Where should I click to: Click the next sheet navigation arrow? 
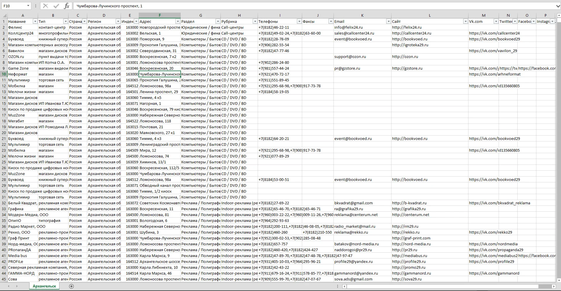point(17,286)
